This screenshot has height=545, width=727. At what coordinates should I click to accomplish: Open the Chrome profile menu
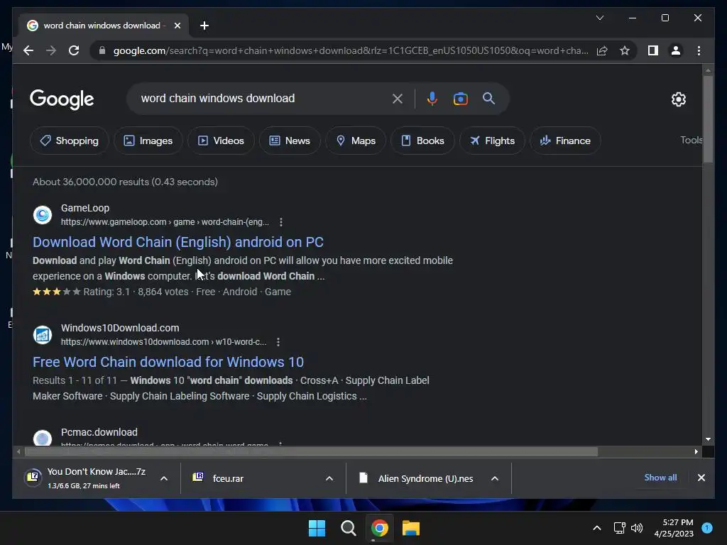click(x=676, y=50)
